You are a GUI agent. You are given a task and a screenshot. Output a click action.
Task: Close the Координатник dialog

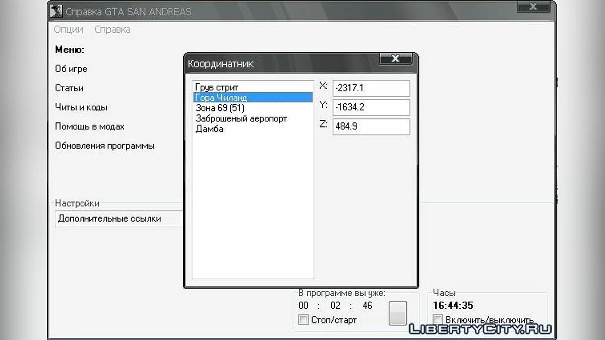395,58
